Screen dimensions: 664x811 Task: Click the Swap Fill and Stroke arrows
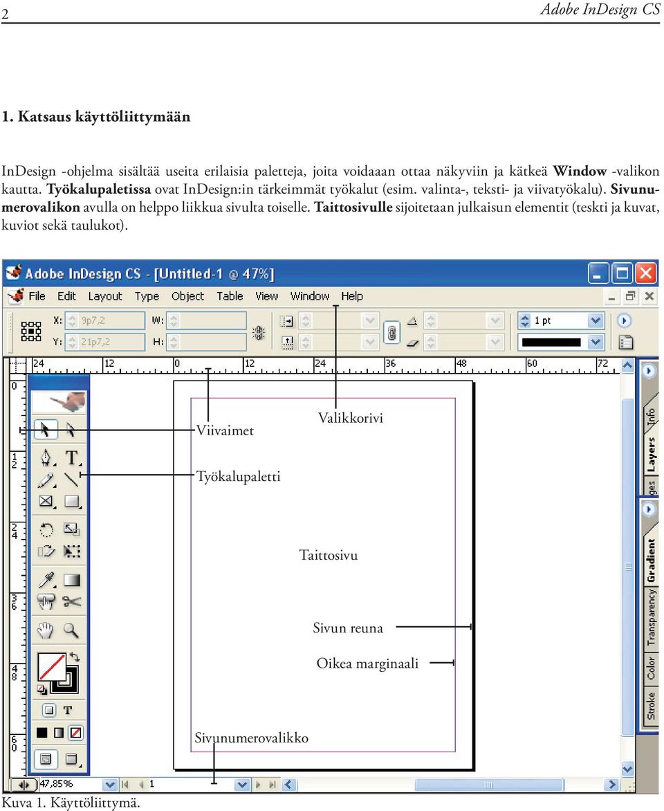coord(75,657)
